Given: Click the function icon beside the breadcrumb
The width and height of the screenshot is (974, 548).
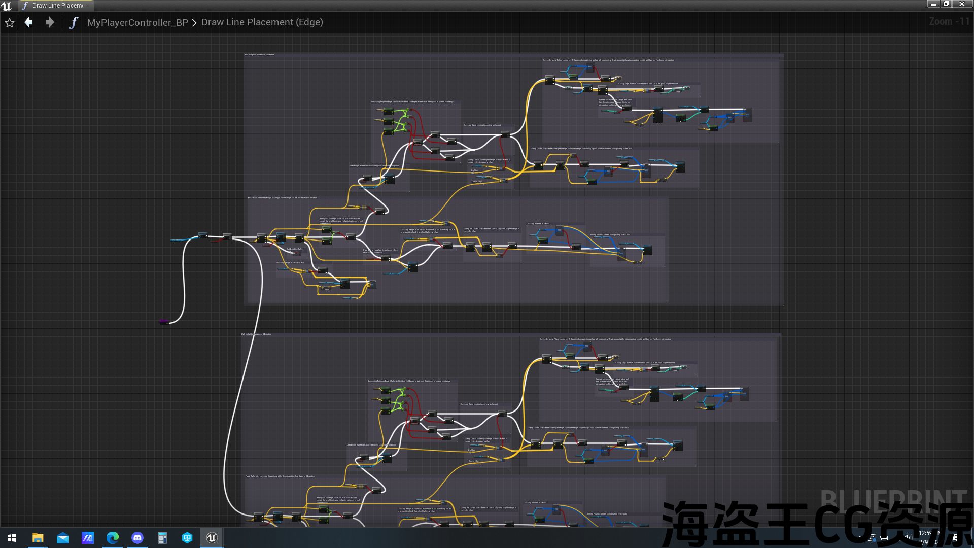Looking at the screenshot, I should click(74, 23).
